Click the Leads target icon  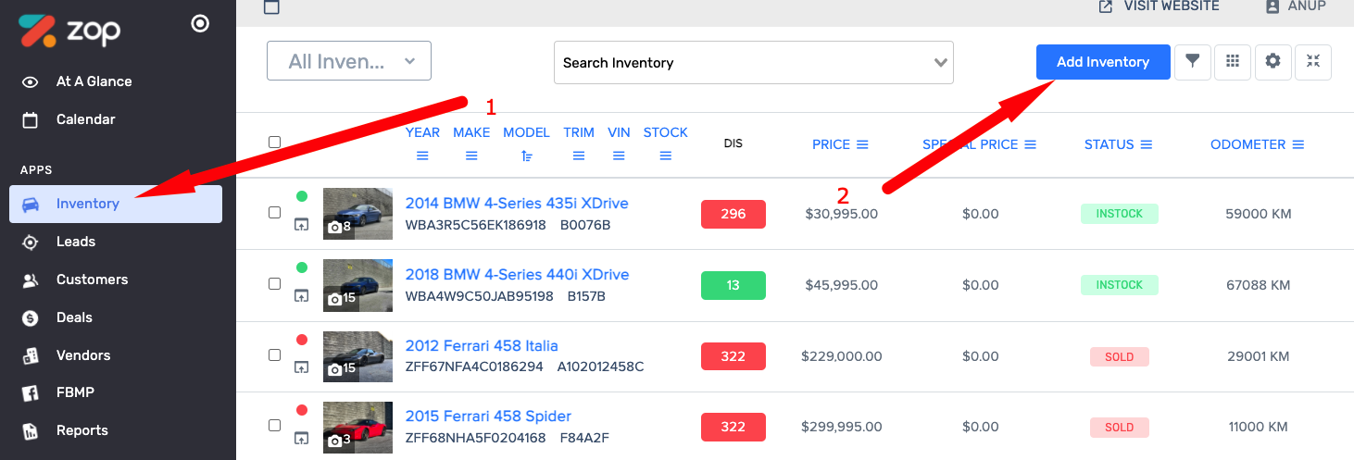[31, 242]
